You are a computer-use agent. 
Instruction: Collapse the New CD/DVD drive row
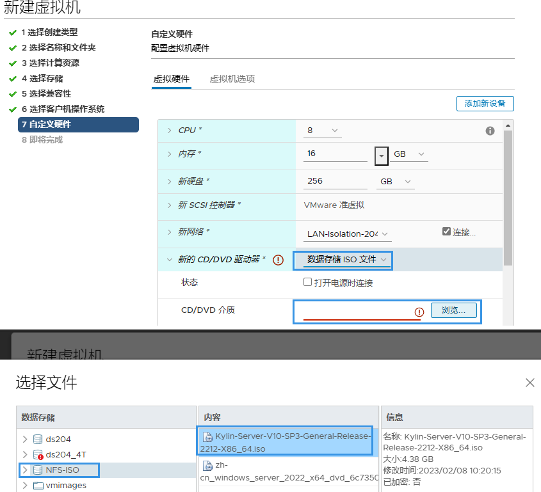pyautogui.click(x=170, y=259)
